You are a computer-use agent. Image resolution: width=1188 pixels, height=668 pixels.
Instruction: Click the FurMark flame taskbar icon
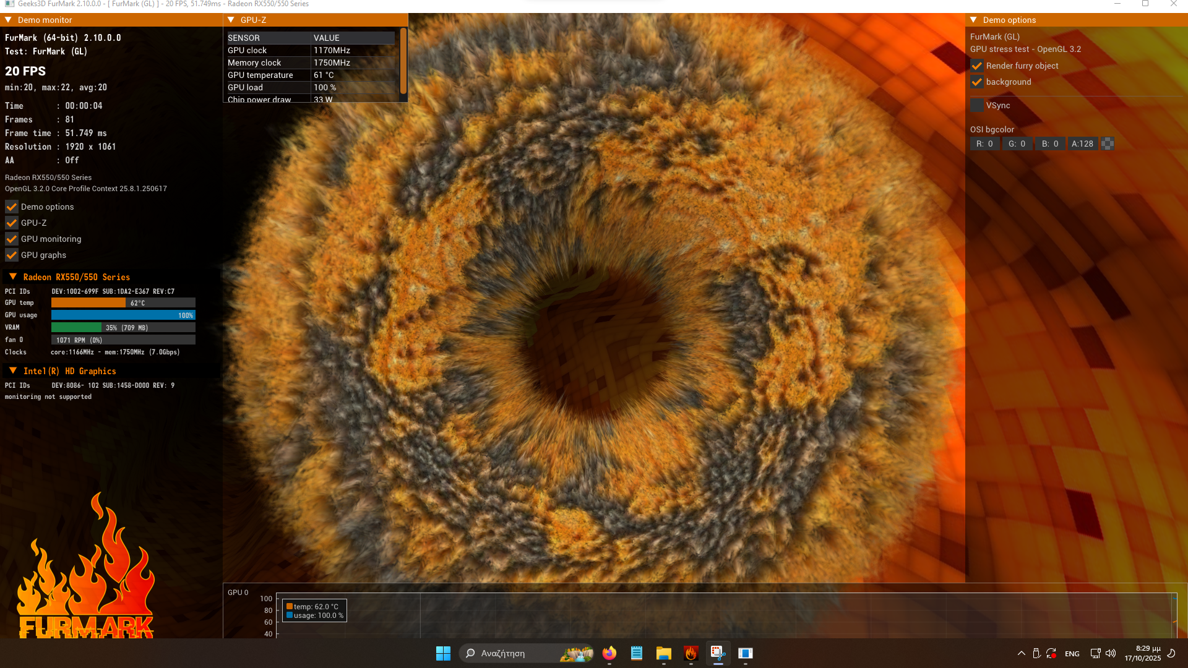pyautogui.click(x=691, y=653)
